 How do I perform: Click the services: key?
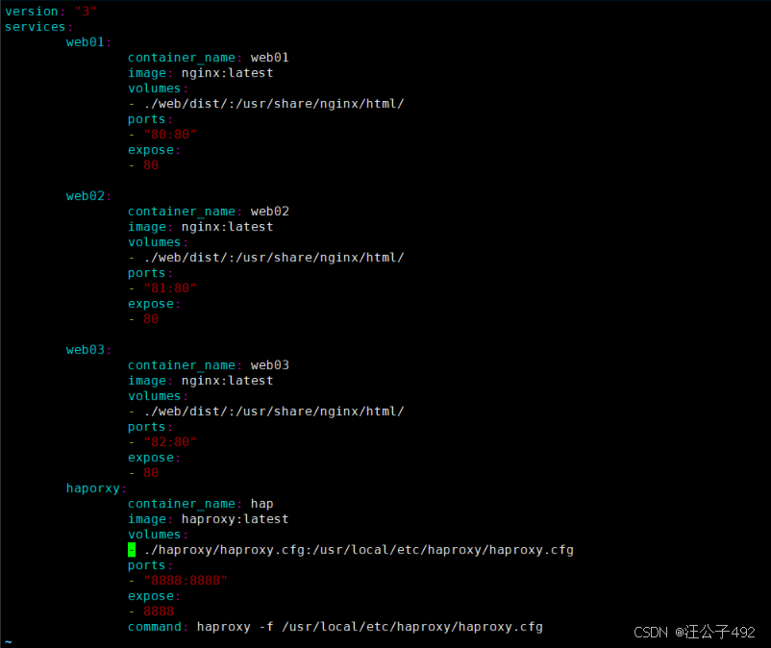coord(38,27)
